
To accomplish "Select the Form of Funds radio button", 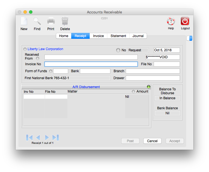I will [51, 71].
